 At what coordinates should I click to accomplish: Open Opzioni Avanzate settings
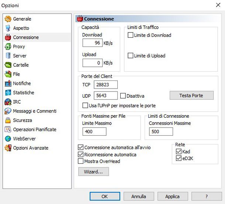coord(37,148)
